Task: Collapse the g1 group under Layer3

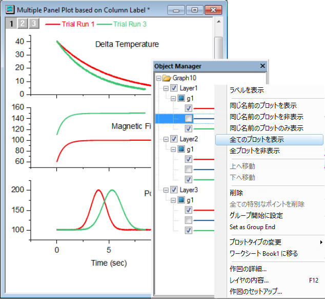Action: pyautogui.click(x=173, y=200)
